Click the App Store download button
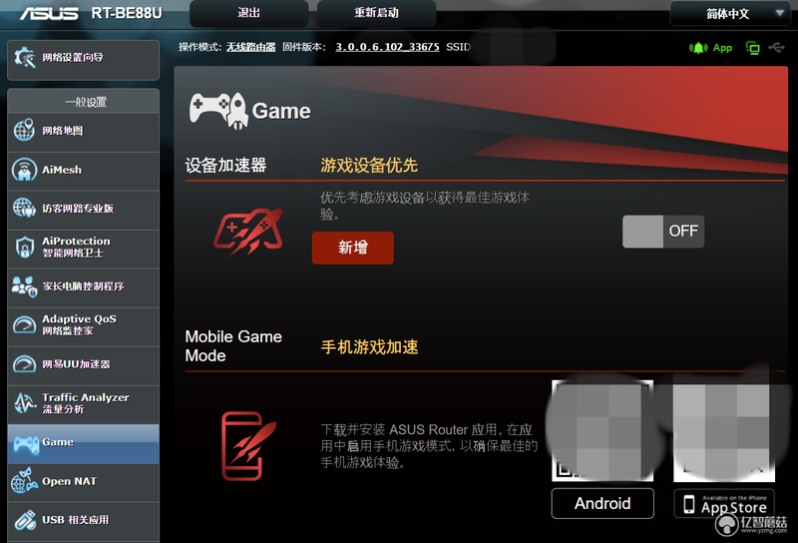This screenshot has height=543, width=798. click(724, 504)
